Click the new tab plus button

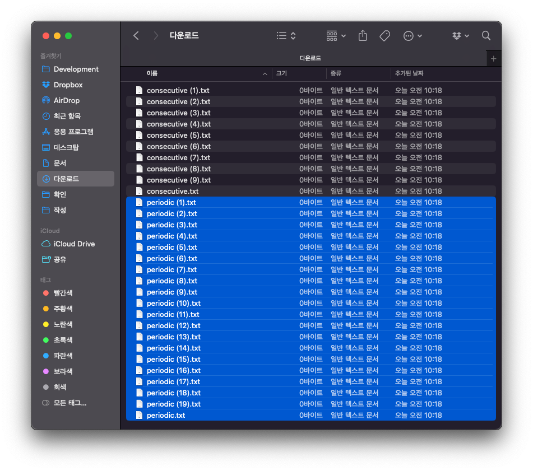[493, 58]
